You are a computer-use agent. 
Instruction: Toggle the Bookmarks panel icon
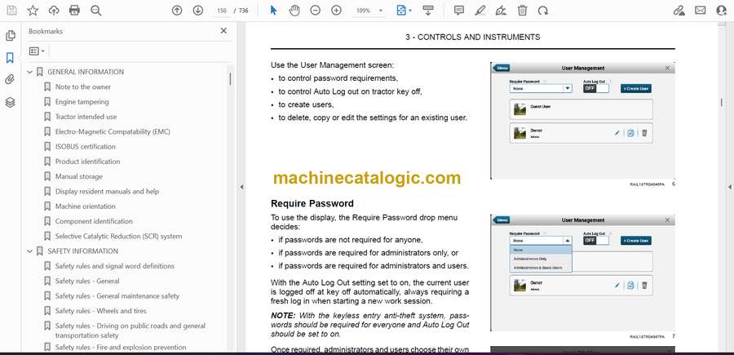pyautogui.click(x=10, y=58)
